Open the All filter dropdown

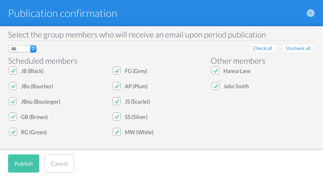(22, 49)
